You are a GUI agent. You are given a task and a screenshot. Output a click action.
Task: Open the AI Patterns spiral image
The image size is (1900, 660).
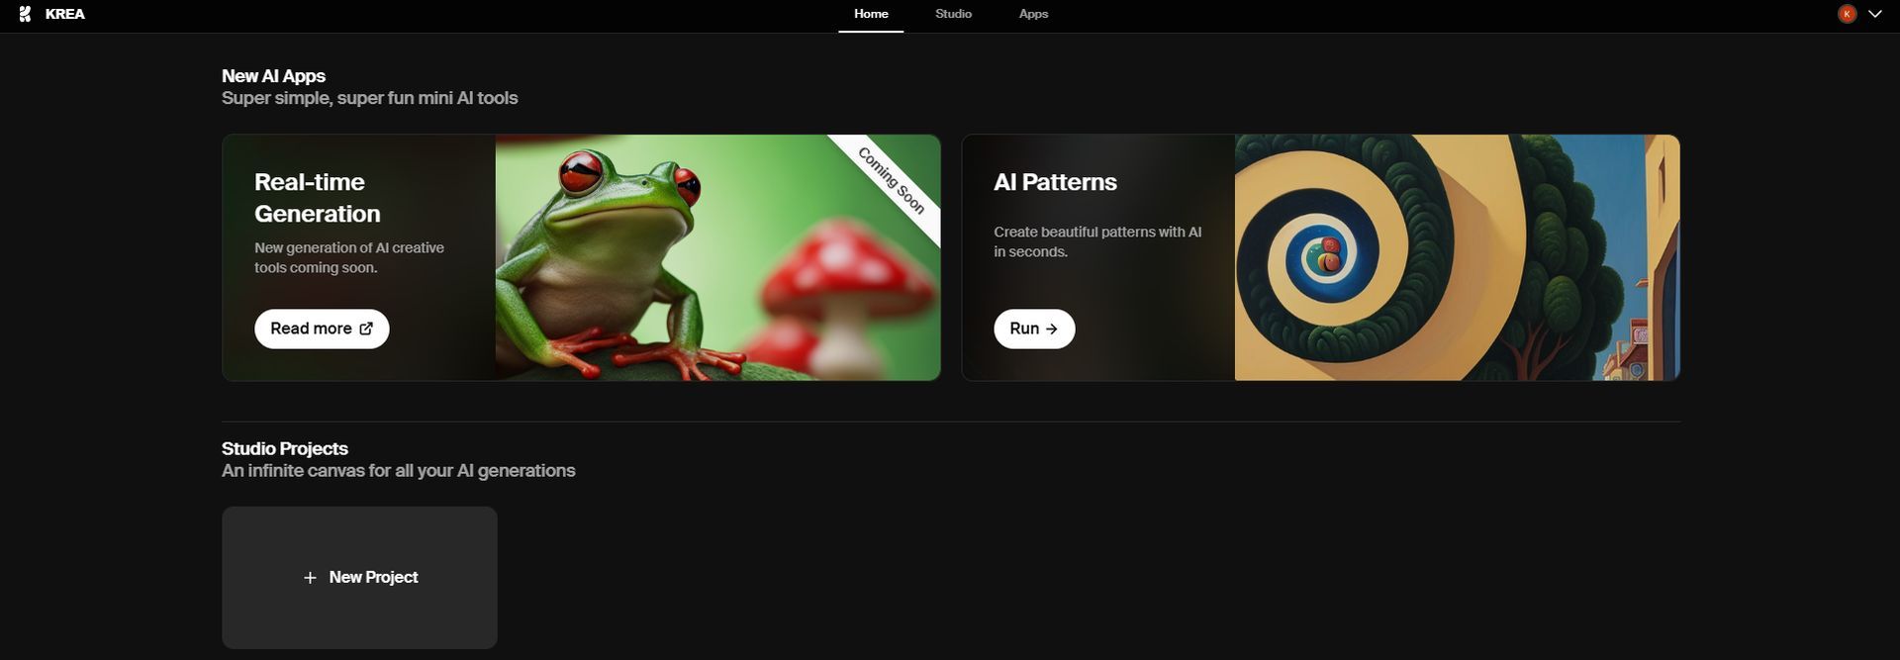click(1457, 257)
